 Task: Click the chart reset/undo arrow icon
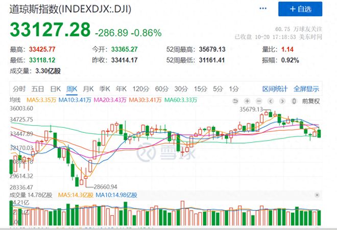pos(235,101)
